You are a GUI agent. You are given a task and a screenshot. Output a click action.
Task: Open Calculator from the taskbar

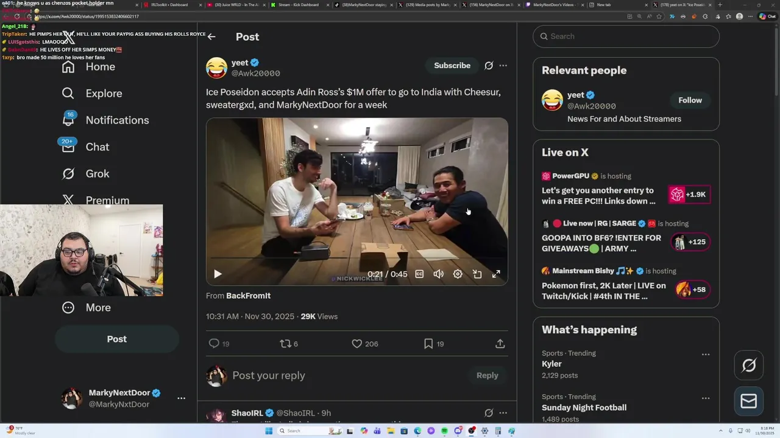[498, 431]
